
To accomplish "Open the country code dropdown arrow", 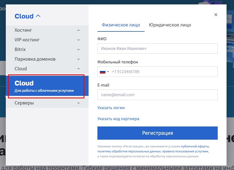I will point(108,72).
